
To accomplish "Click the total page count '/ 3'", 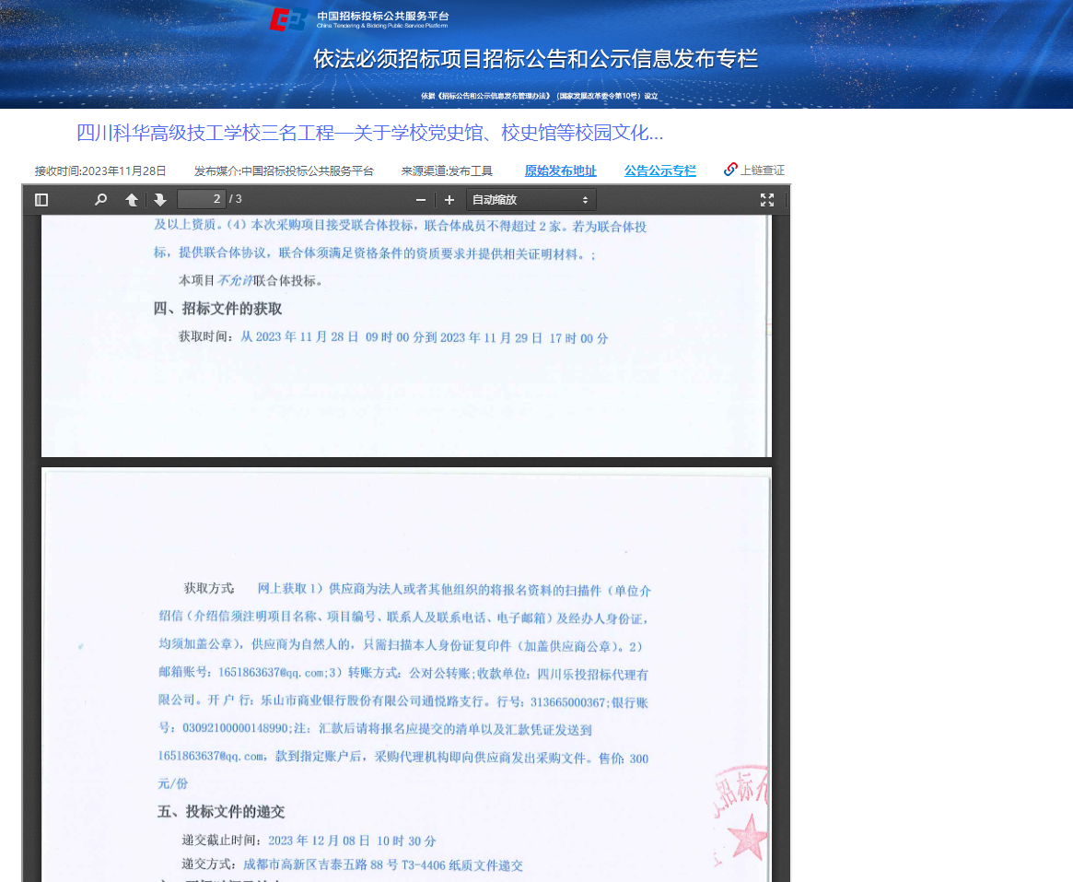I will coord(236,199).
